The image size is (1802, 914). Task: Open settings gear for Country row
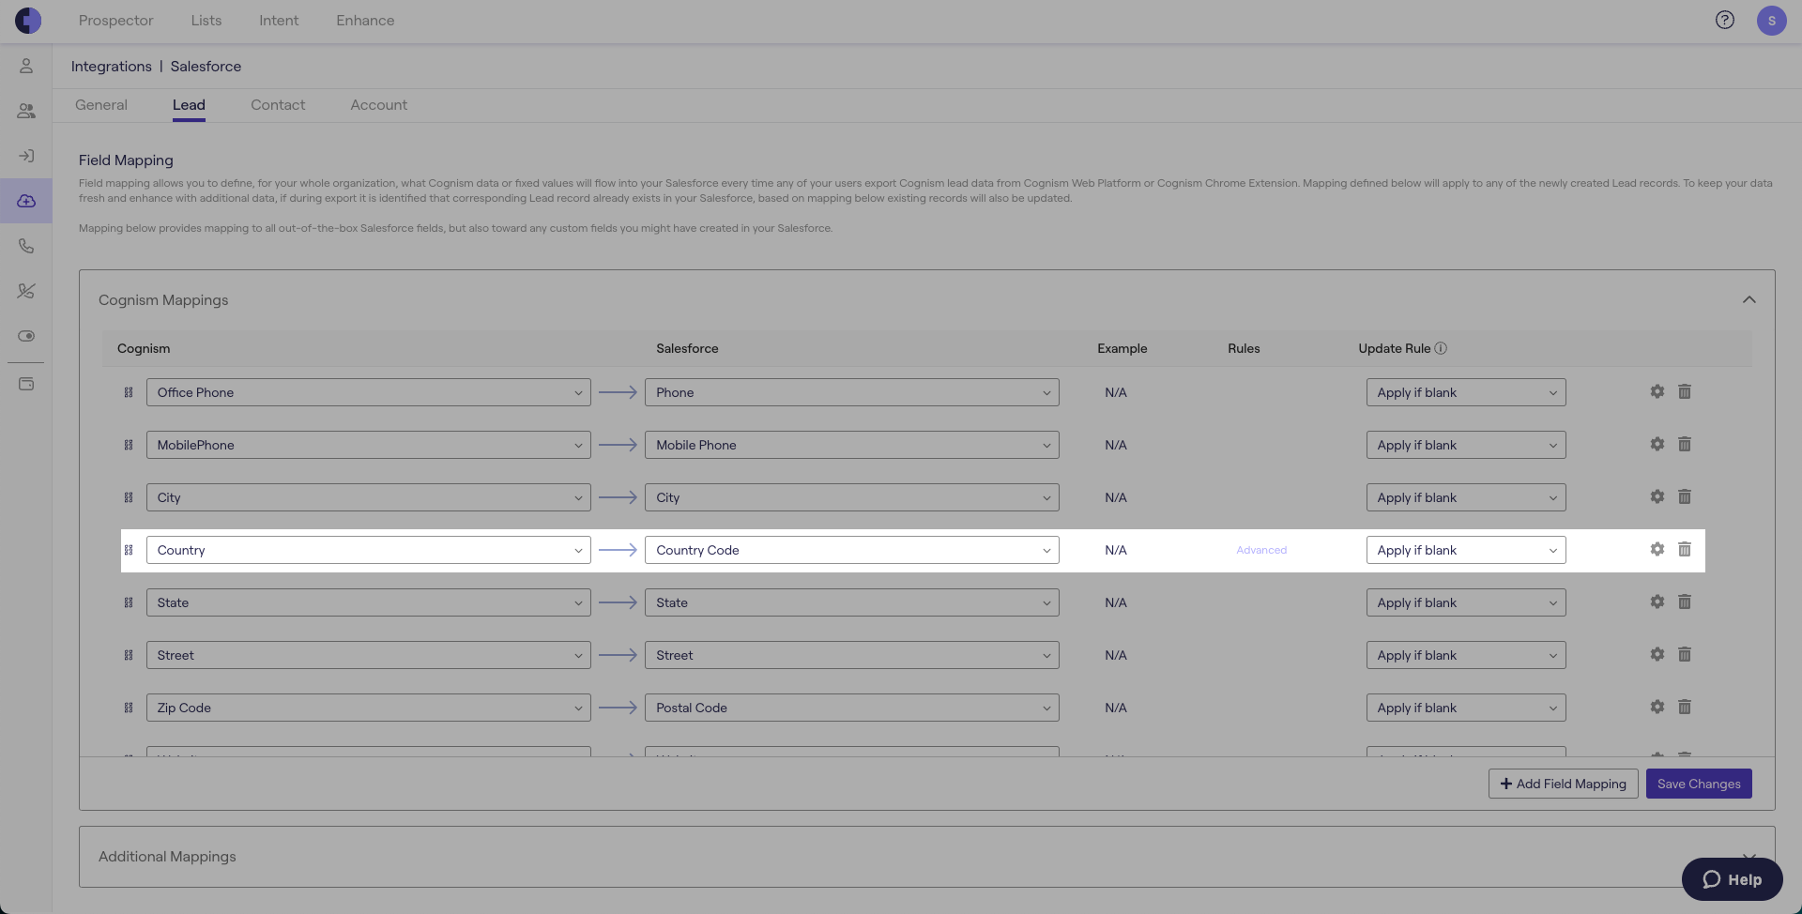click(1657, 549)
